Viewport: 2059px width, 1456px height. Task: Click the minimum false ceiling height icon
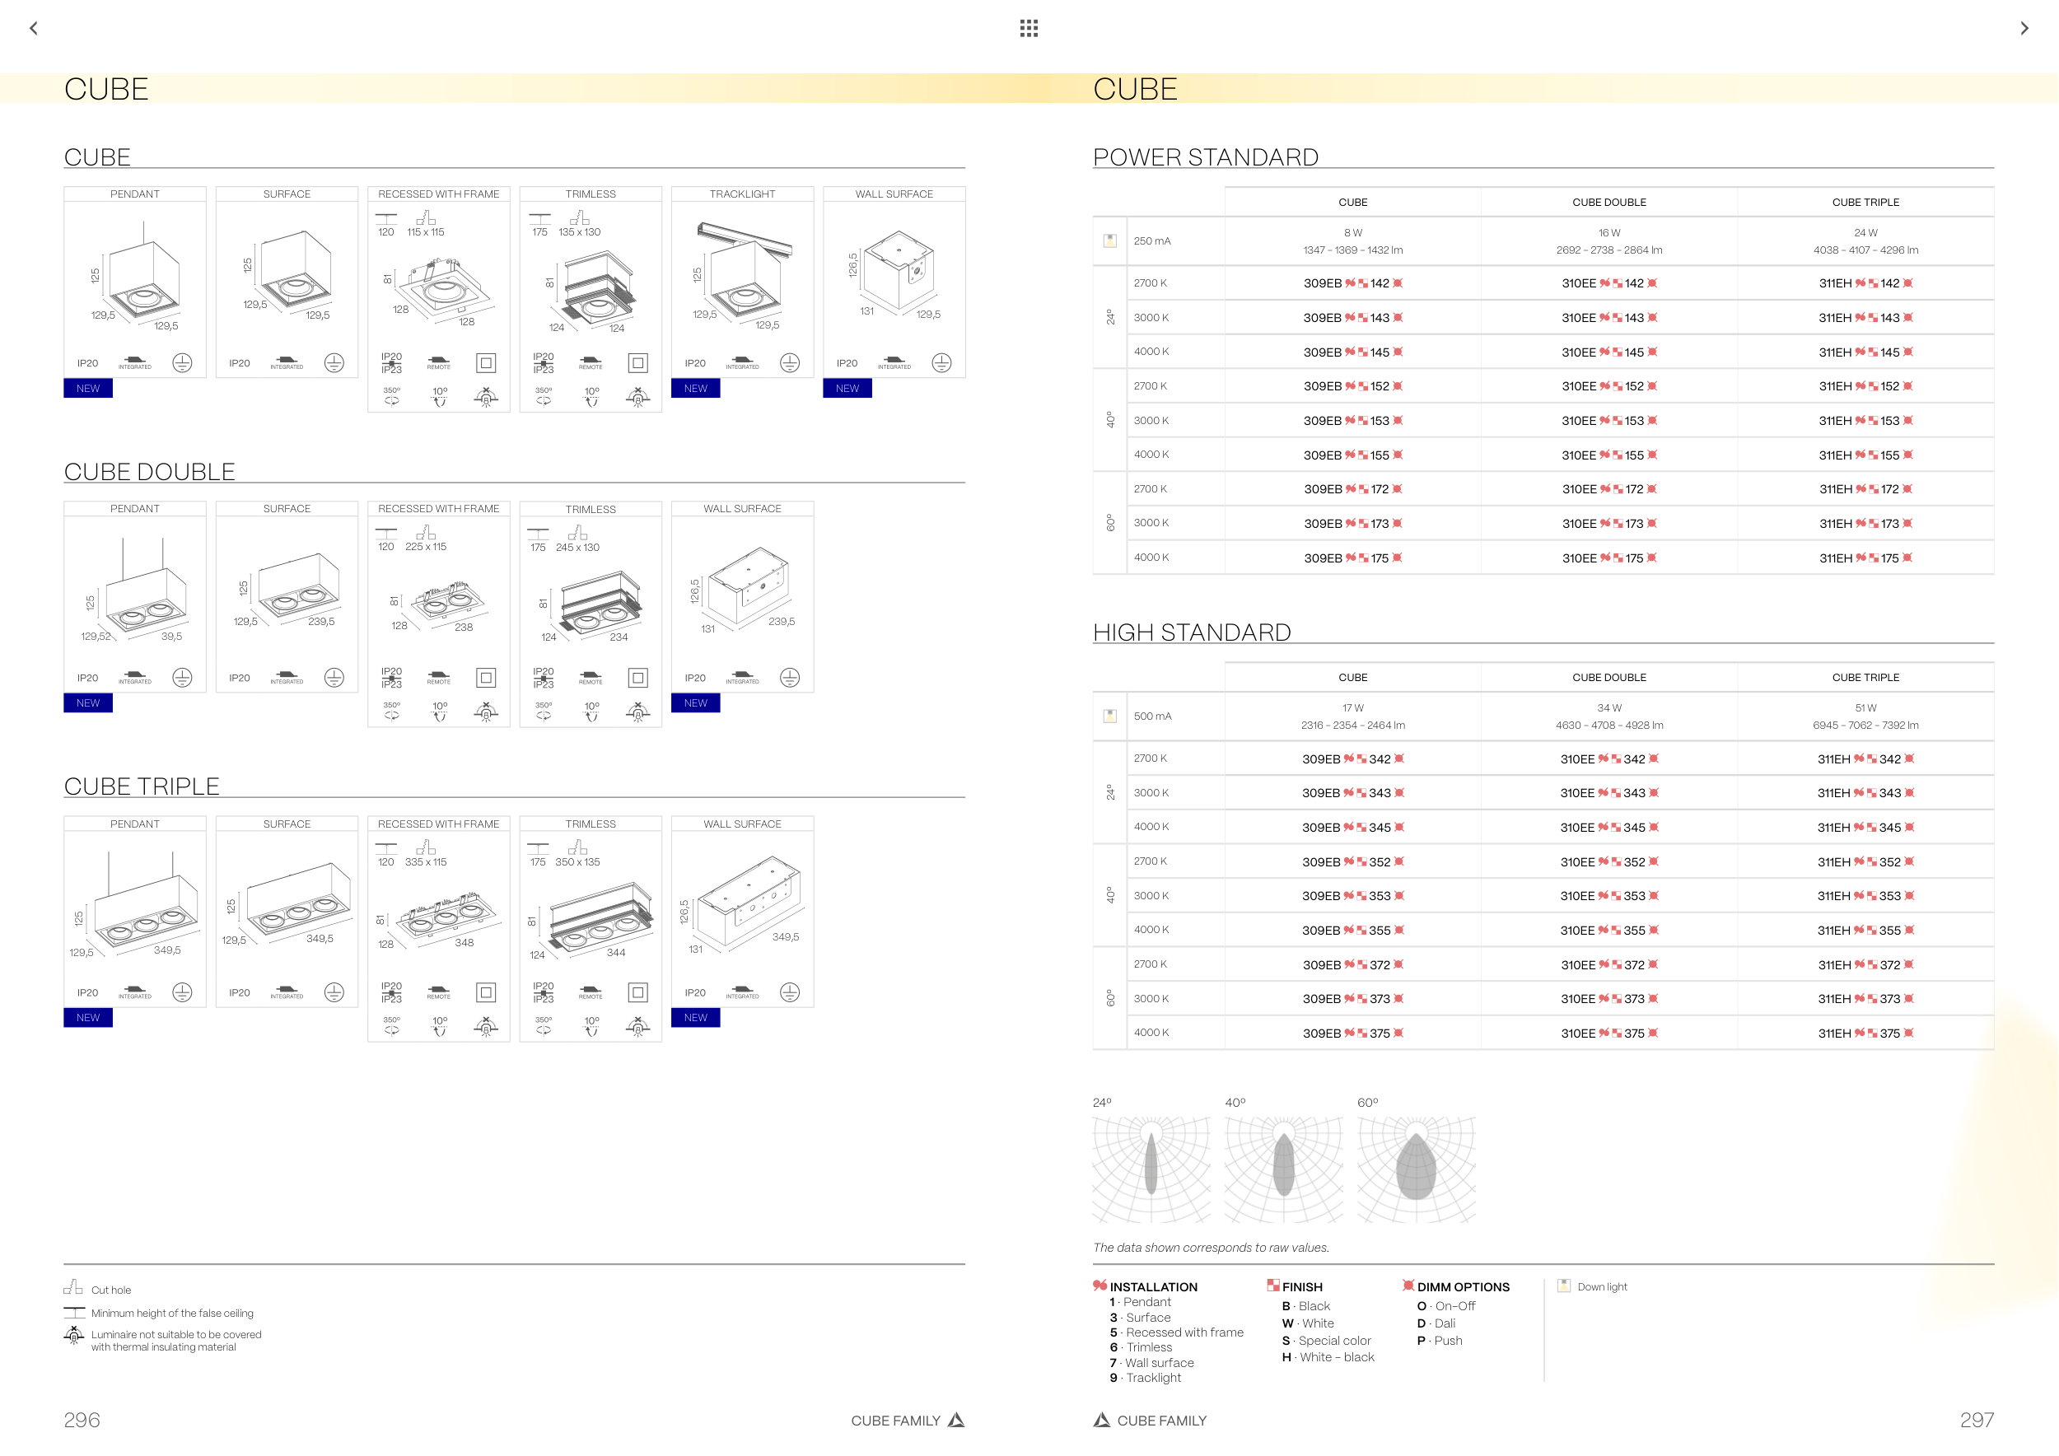73,1313
